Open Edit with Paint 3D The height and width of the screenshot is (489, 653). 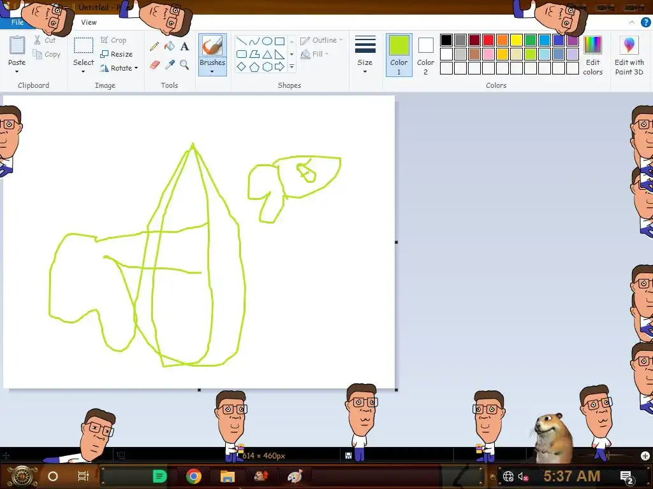pyautogui.click(x=629, y=56)
